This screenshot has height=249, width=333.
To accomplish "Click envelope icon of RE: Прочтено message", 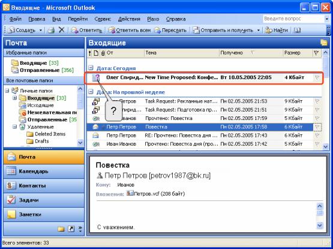I will point(96,136).
